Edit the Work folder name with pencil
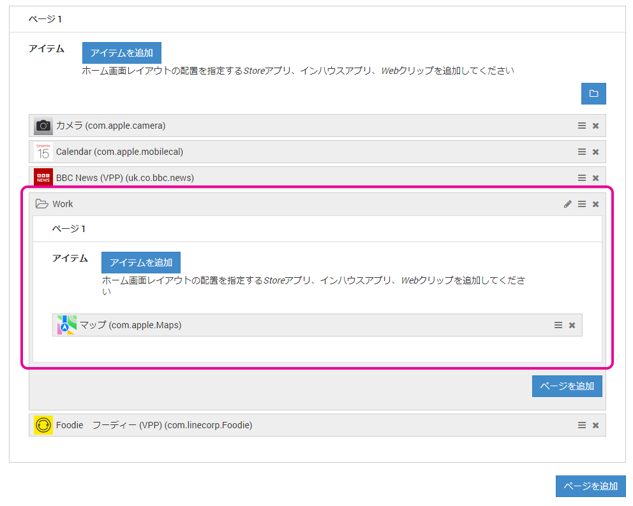 568,205
